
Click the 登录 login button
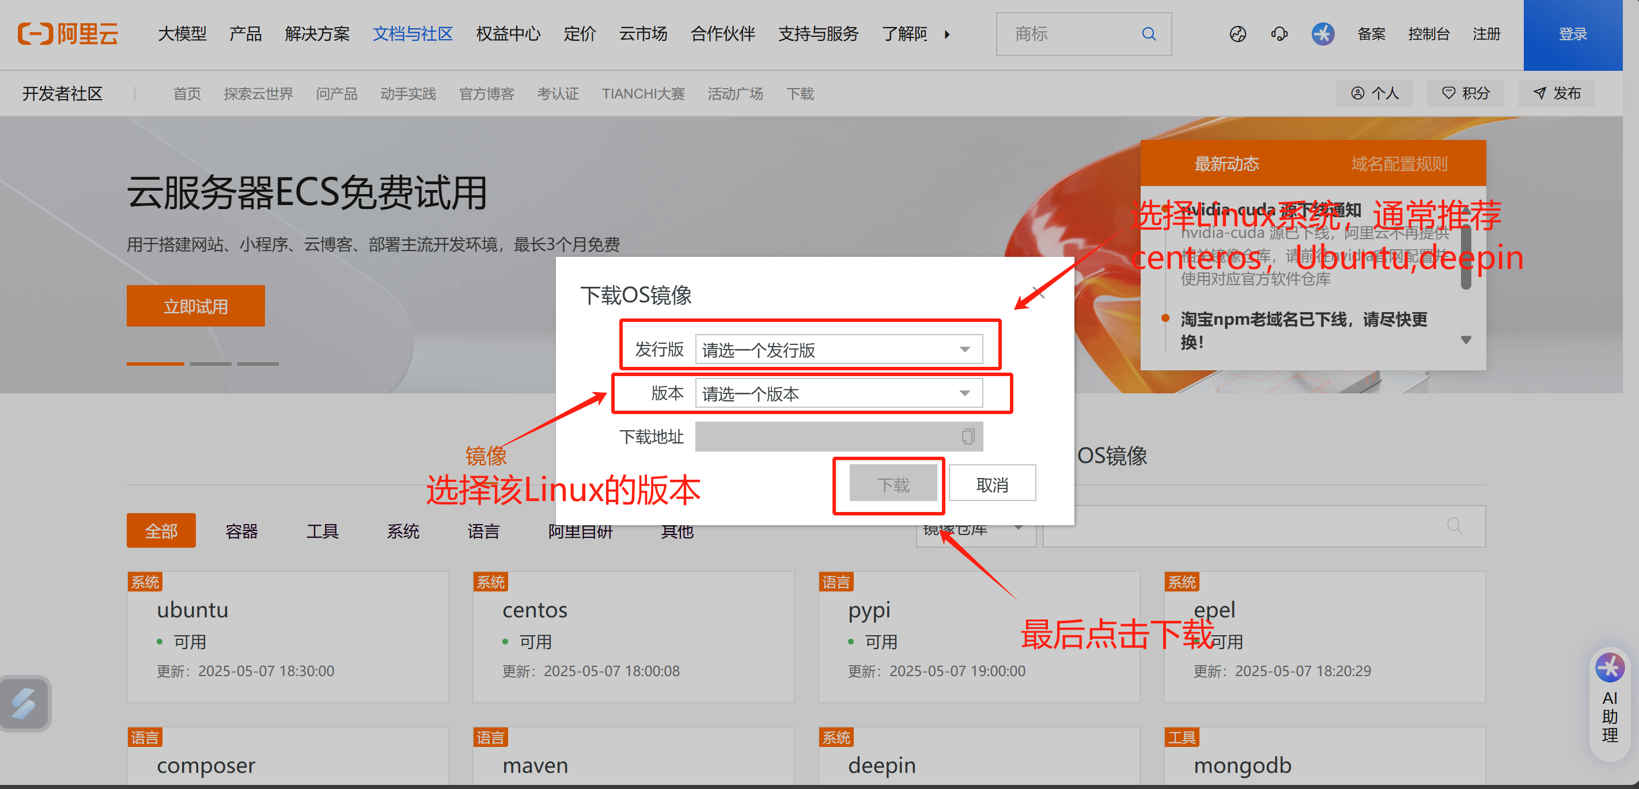point(1572,34)
